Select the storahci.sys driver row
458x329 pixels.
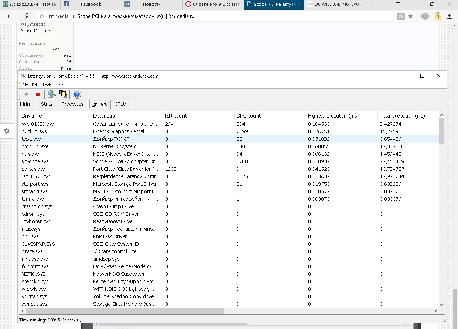[x=229, y=191]
